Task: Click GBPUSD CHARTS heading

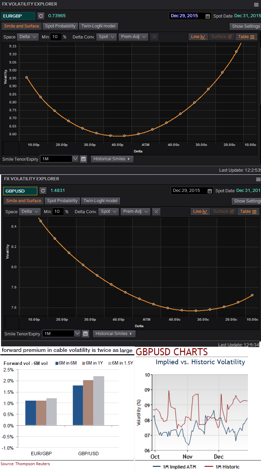Action: pos(172,352)
